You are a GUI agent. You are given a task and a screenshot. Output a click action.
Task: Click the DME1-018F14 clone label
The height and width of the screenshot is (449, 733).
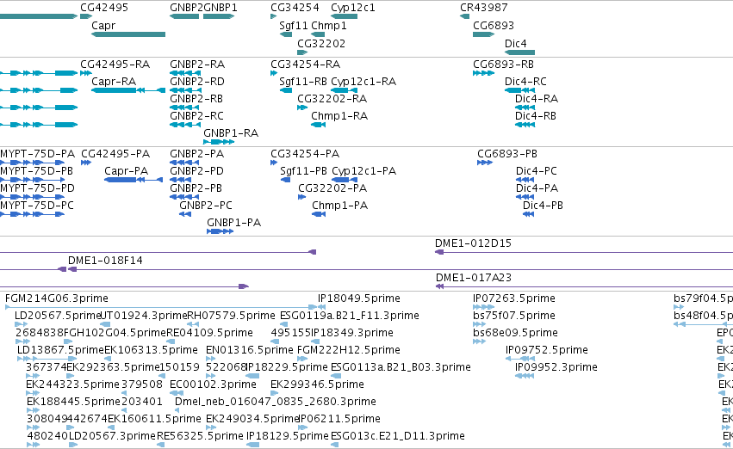tap(106, 261)
